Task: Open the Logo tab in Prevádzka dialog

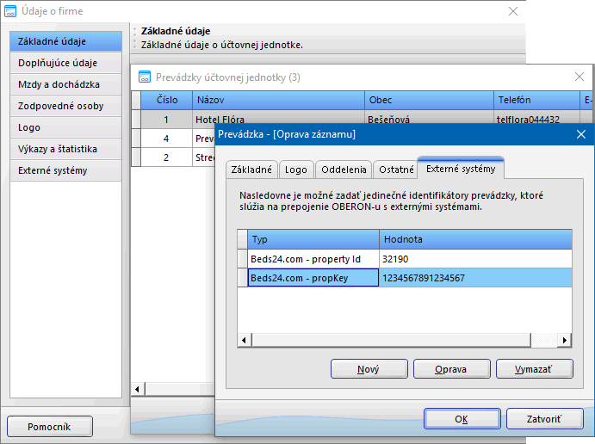Action: (296, 170)
